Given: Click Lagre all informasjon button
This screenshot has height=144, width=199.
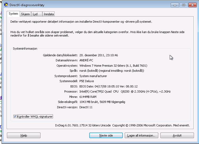Looking at the screenshot, I should point(141,135).
